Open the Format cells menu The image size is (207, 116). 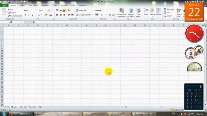pos(159,12)
